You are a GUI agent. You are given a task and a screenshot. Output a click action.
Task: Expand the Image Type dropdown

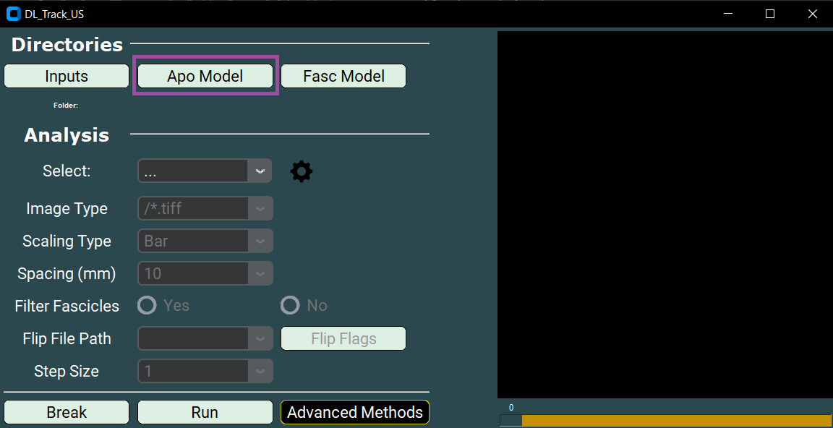pos(260,208)
